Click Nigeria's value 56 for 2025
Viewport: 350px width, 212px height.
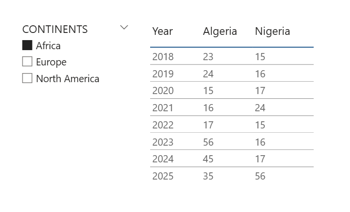click(x=260, y=176)
